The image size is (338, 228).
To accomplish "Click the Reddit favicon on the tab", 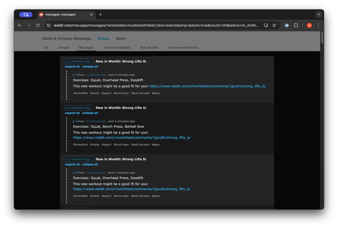I will point(41,15).
